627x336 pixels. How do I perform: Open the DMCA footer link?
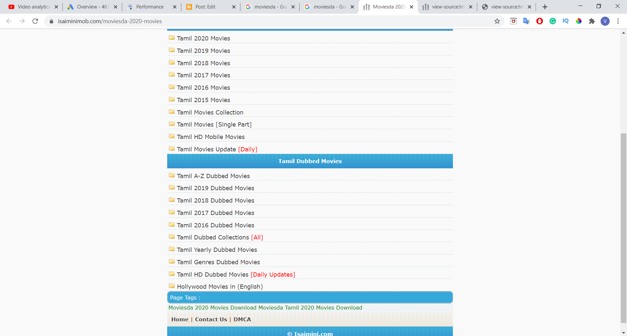click(x=242, y=319)
